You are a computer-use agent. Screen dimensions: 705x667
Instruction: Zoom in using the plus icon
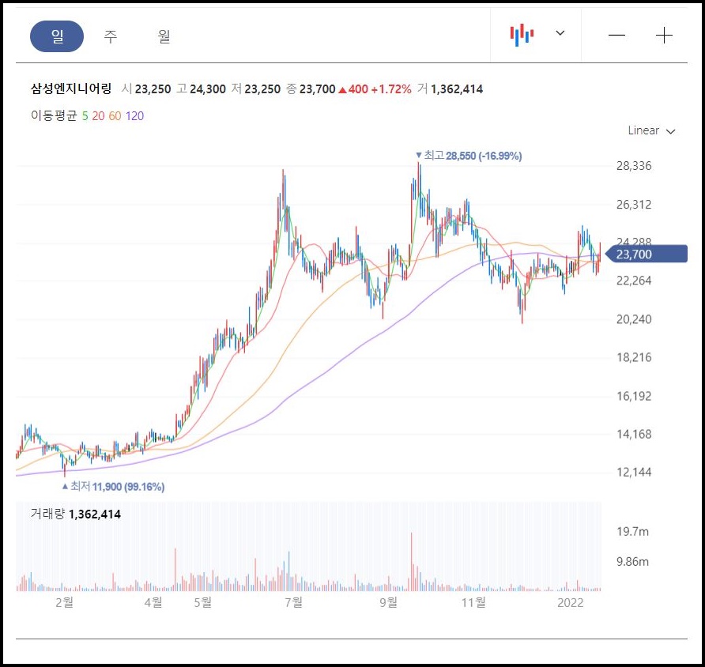(x=664, y=35)
